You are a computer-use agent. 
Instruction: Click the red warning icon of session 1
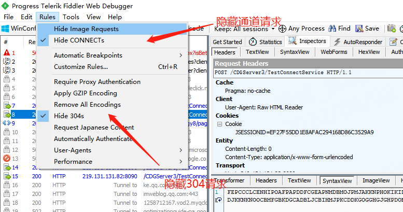point(7,53)
